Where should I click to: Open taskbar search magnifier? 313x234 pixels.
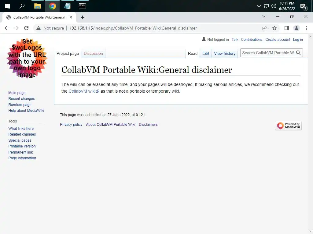[x=22, y=6]
